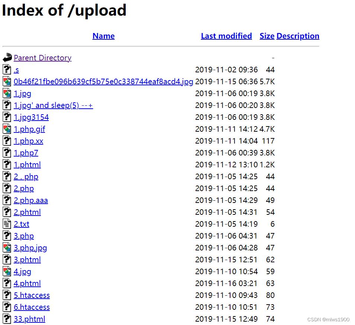Open 0b46f21fbe096b639cf5b75e0c338744eaf8acd4.jpg link
The width and height of the screenshot is (355, 325).
[x=103, y=82]
